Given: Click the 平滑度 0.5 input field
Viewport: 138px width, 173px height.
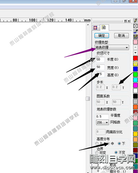Looking at the screenshot, I should click(x=102, y=116).
